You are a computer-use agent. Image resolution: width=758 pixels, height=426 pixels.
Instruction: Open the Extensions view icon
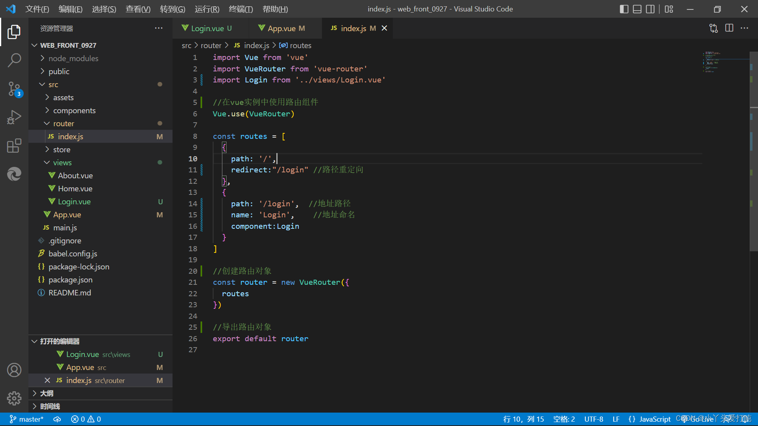point(14,146)
